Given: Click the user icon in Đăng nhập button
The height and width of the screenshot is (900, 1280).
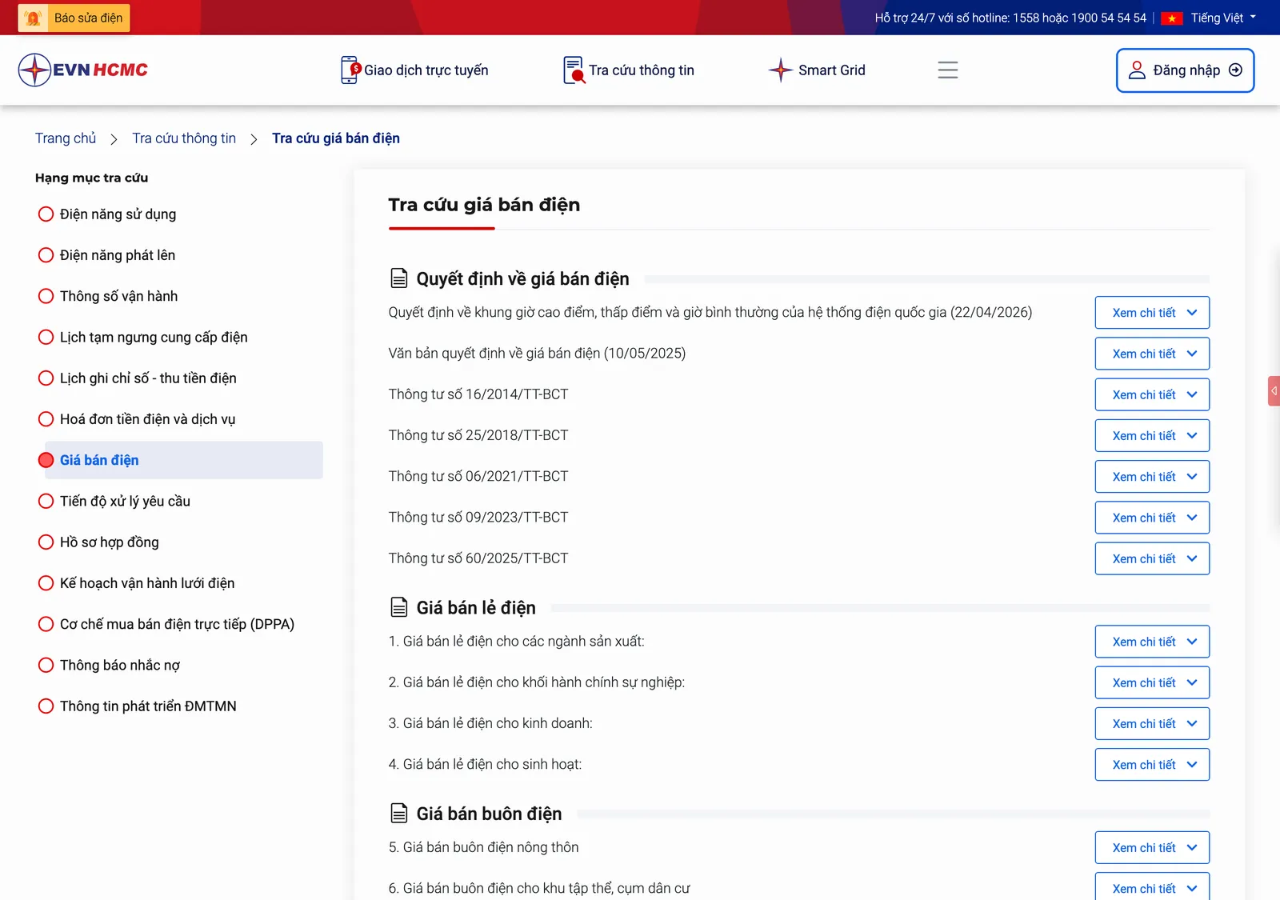Looking at the screenshot, I should click(x=1137, y=70).
